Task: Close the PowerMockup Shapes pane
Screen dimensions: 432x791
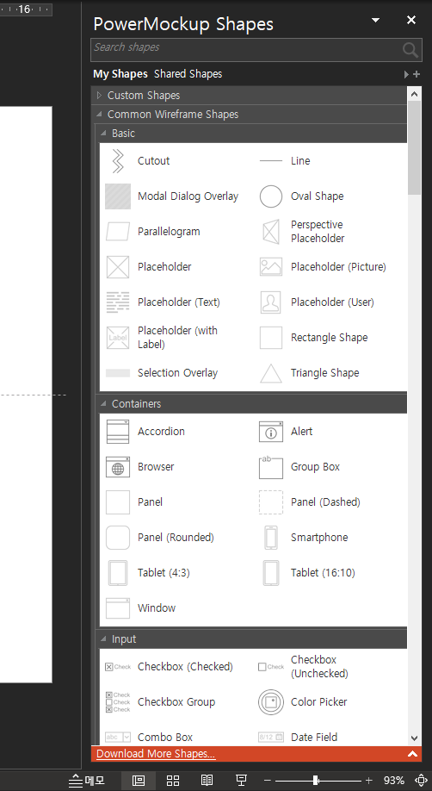Action: click(411, 20)
